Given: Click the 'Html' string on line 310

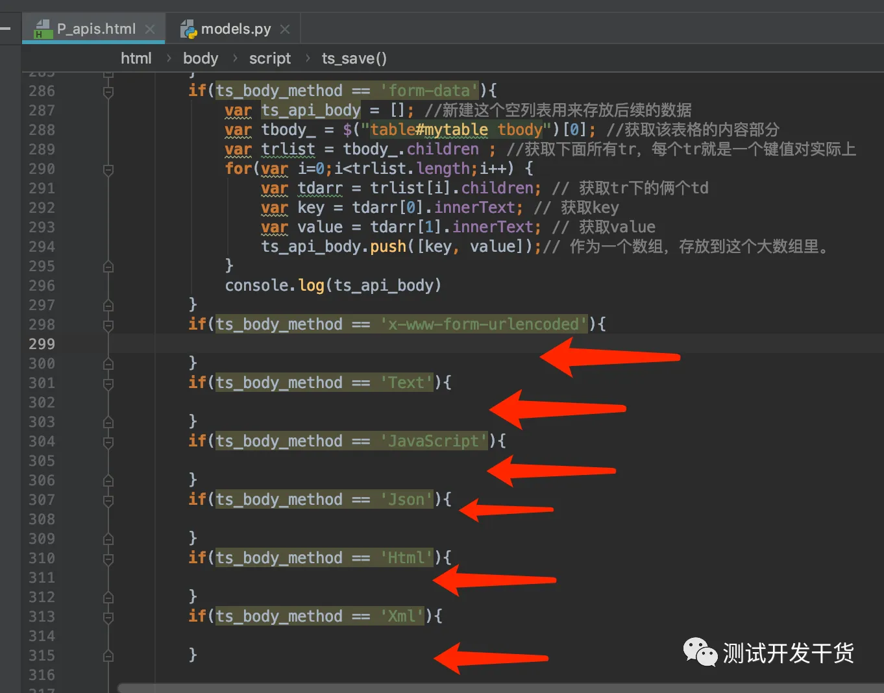Looking at the screenshot, I should tap(406, 558).
